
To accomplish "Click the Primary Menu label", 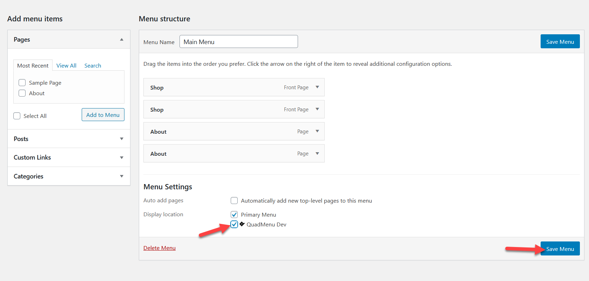I will pyautogui.click(x=258, y=215).
